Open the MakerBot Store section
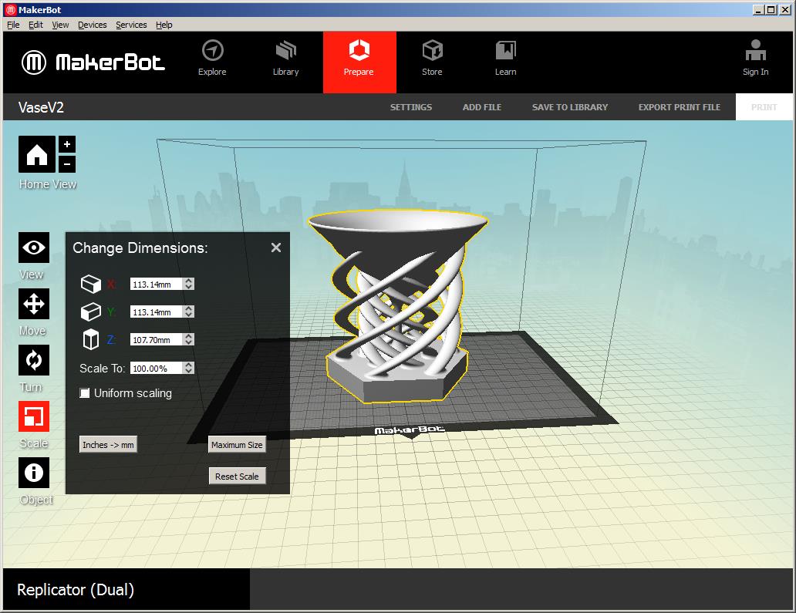Image resolution: width=796 pixels, height=613 pixels. 432,59
